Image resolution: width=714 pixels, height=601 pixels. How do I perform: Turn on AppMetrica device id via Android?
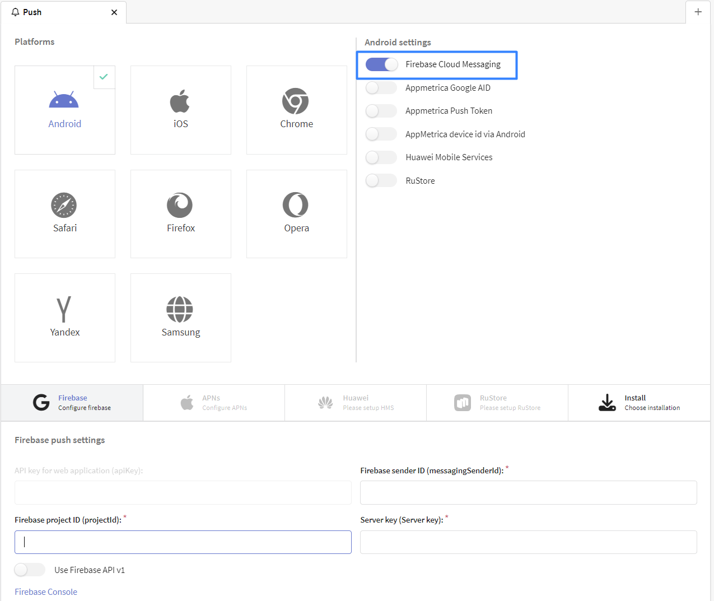pos(381,134)
